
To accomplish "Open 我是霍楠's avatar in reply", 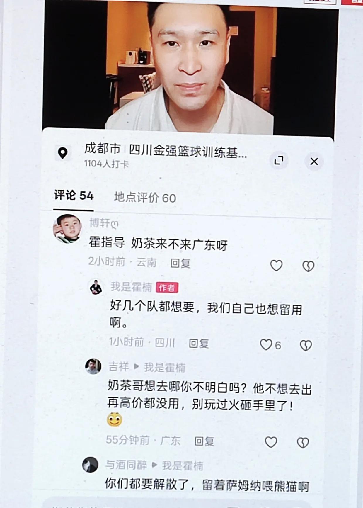I will pos(96,287).
